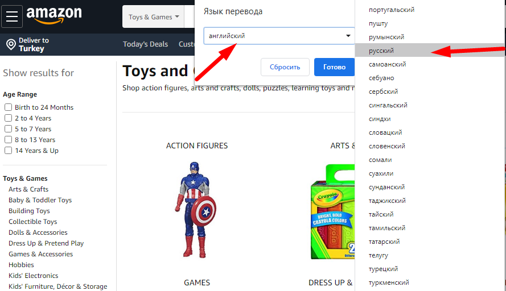Check the 2 to 4 Years filter

[8, 118]
